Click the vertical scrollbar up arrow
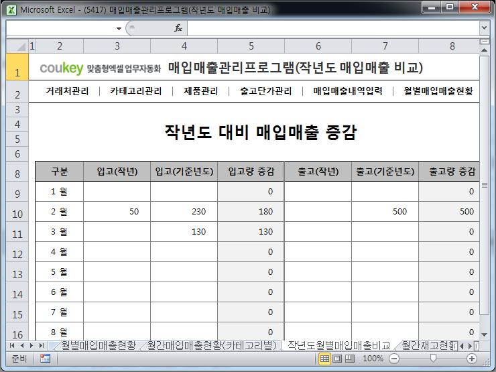 (x=484, y=50)
